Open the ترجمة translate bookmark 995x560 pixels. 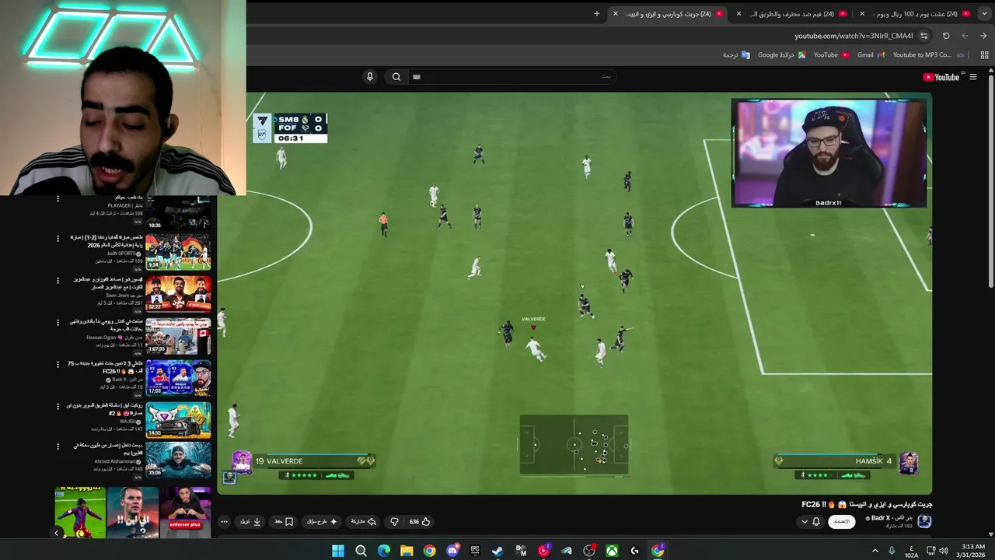point(736,55)
